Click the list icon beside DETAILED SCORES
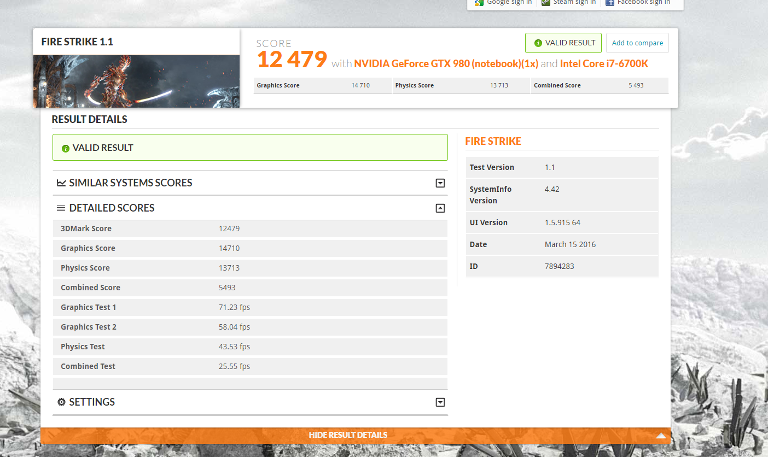This screenshot has width=768, height=457. click(x=61, y=208)
